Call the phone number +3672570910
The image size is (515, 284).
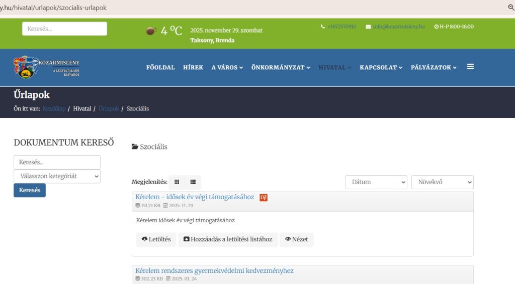pyautogui.click(x=341, y=27)
